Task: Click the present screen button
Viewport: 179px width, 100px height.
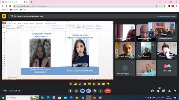Action: coord(89,91)
